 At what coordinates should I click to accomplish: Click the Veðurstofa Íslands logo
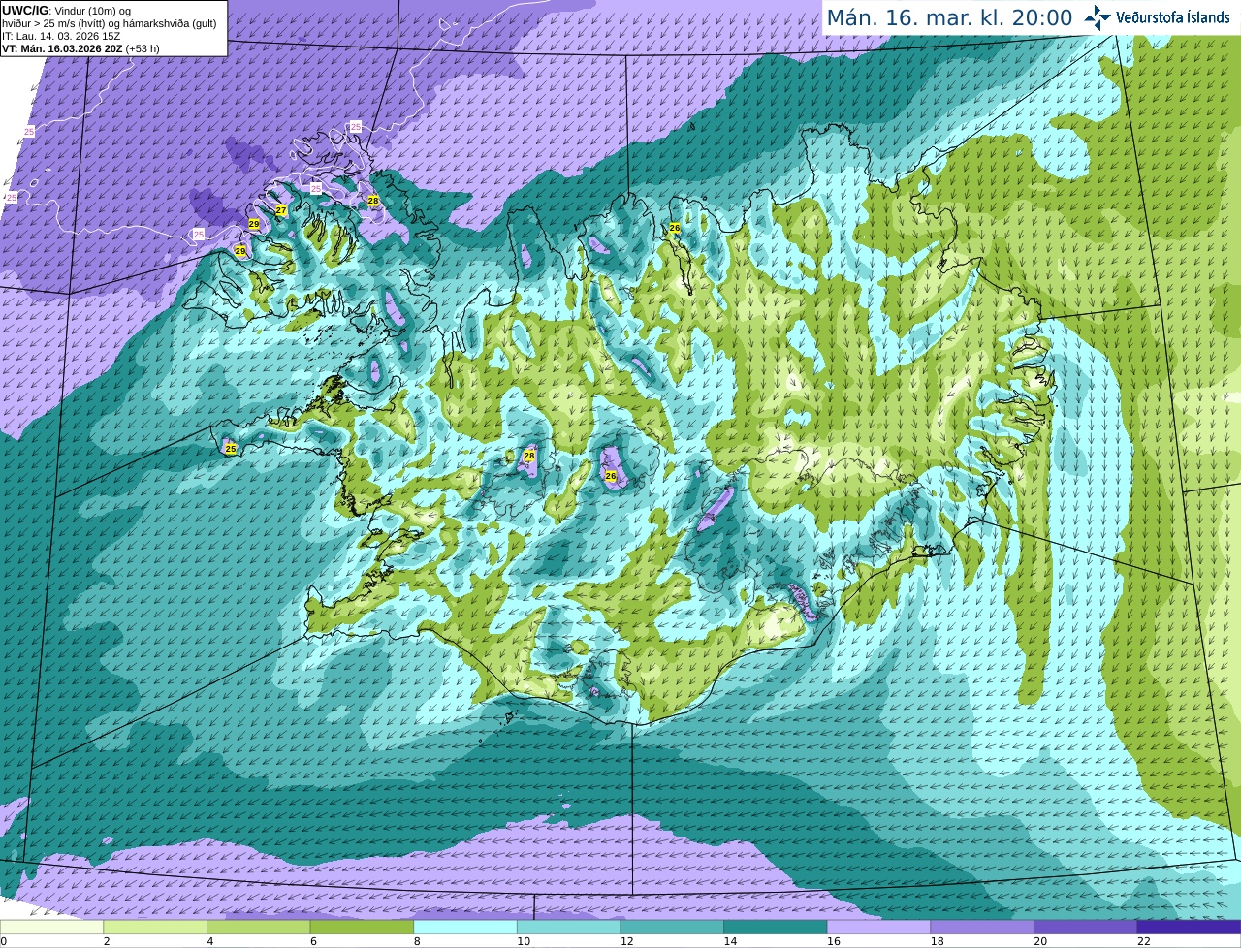(1157, 17)
